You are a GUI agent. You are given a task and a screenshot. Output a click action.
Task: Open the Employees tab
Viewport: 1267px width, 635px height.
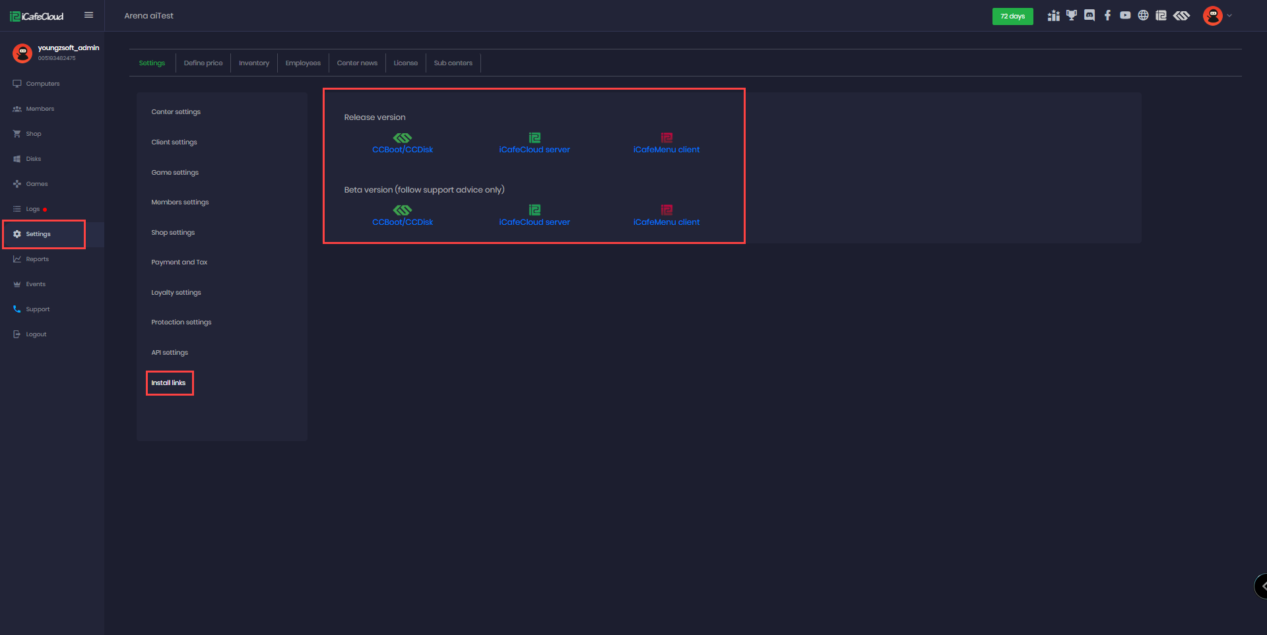click(x=303, y=63)
